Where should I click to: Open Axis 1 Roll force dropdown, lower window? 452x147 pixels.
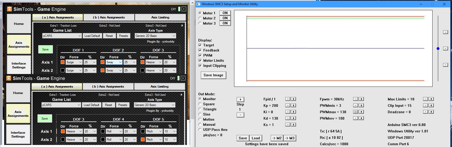114,131
